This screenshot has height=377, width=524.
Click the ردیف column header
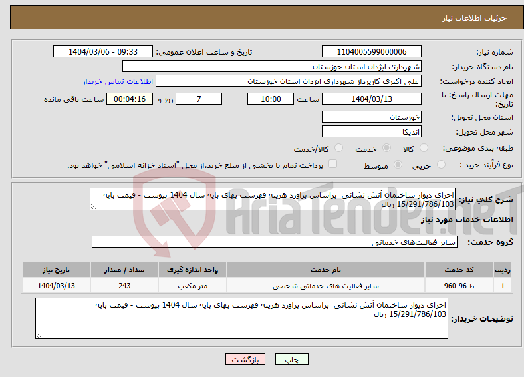[503, 270]
